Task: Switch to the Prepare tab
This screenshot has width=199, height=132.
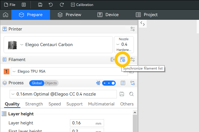Action: 31,15
